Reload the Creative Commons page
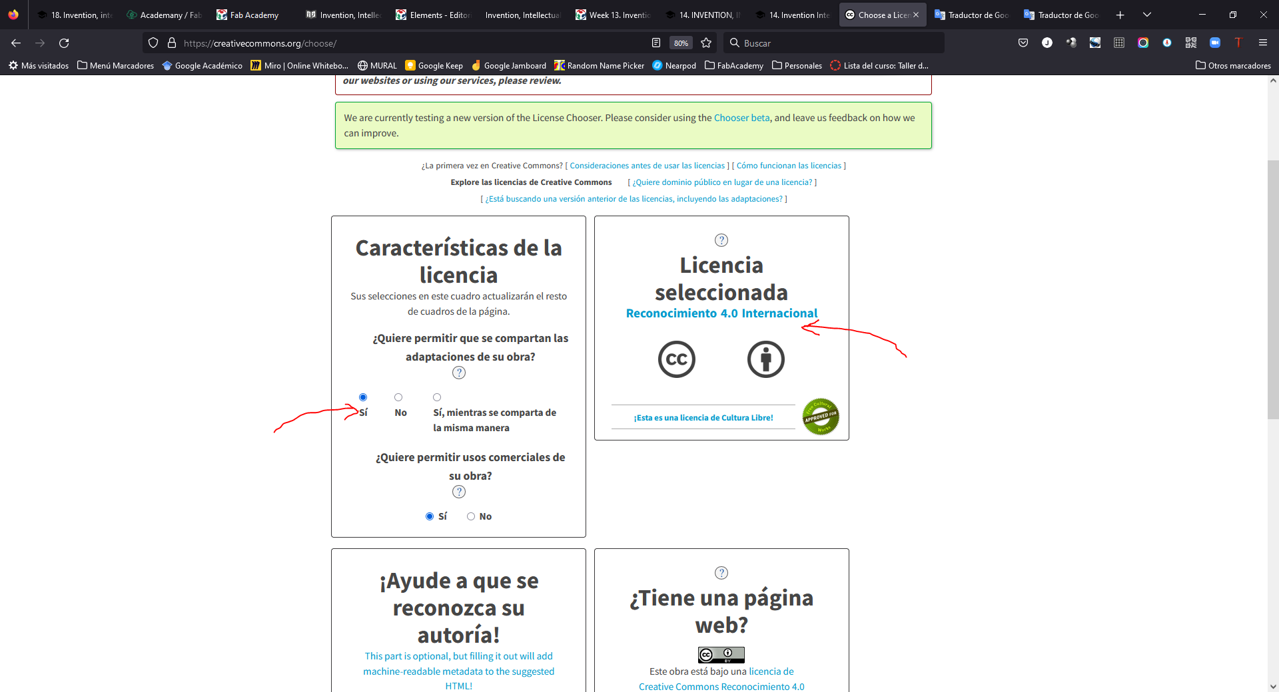The image size is (1279, 692). point(64,43)
